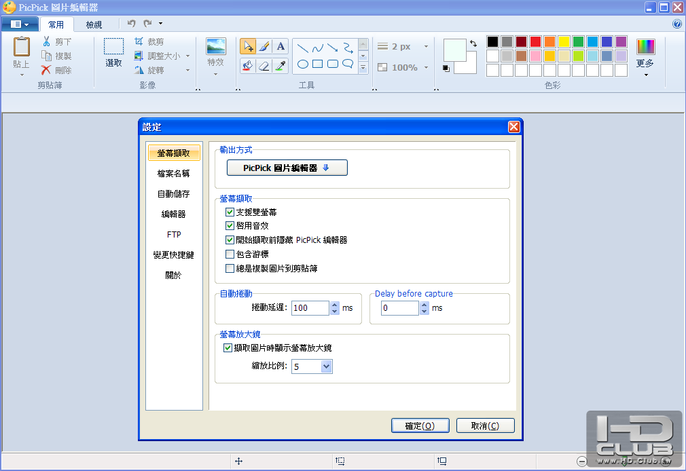This screenshot has height=471, width=686.
Task: Select the brush pen tool
Action: point(264,46)
